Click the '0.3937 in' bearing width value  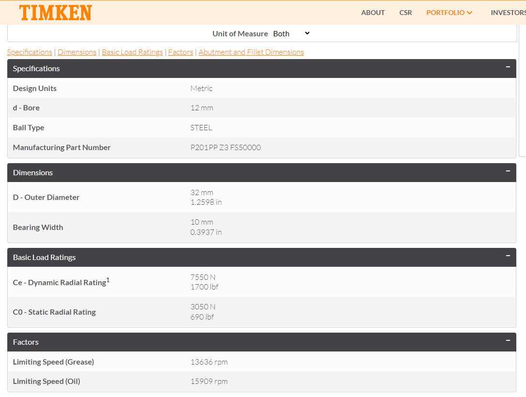tap(206, 232)
